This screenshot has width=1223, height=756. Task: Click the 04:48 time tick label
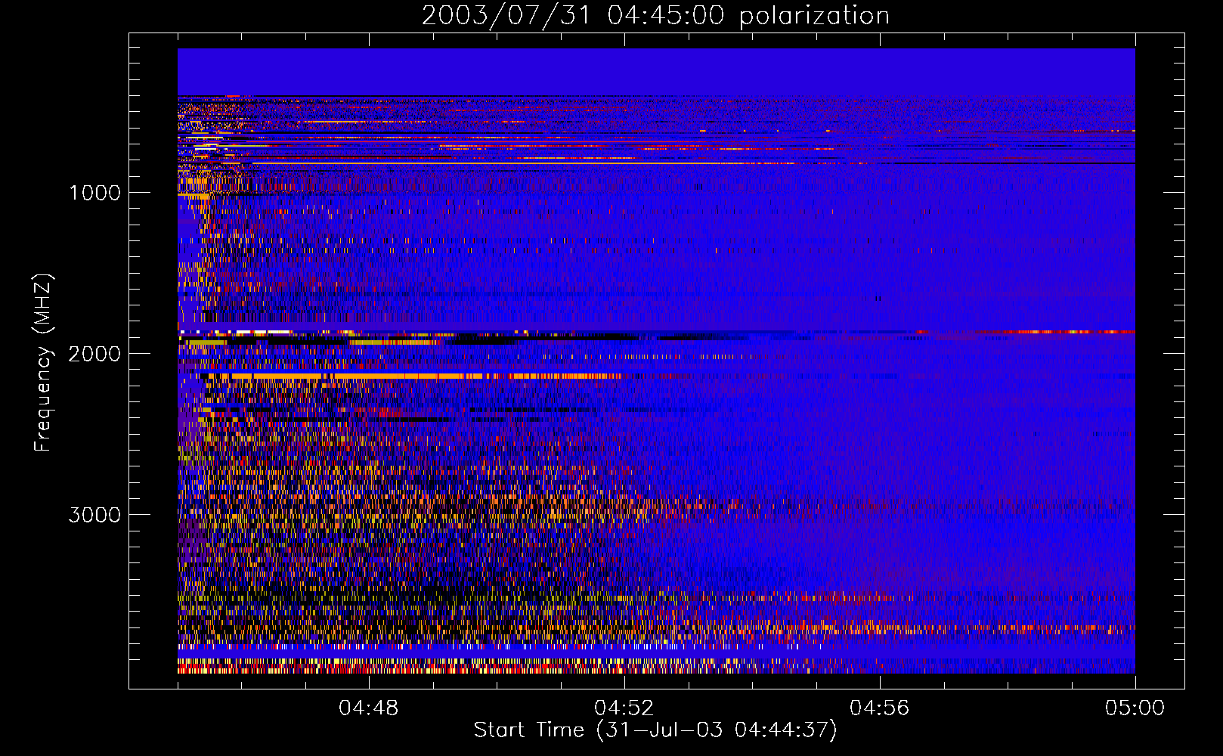369,708
